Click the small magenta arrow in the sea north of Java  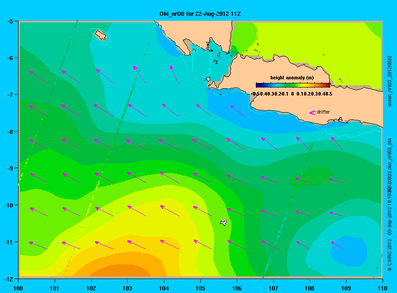coord(341,80)
